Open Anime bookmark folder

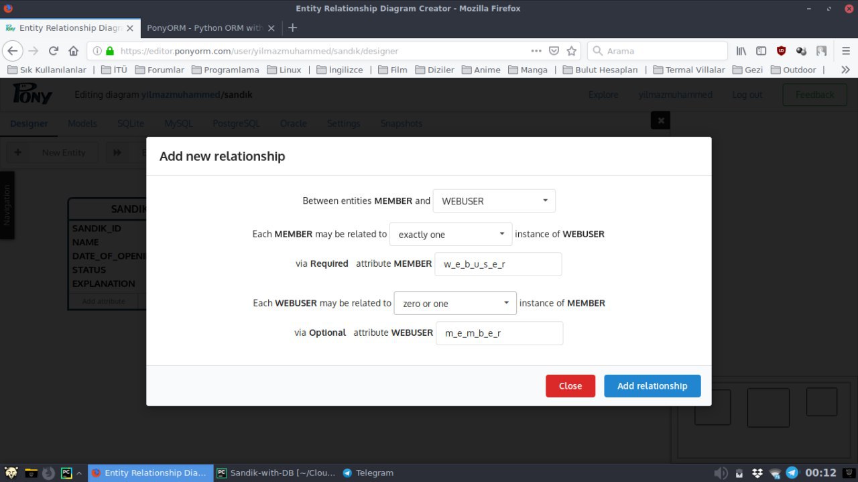481,70
